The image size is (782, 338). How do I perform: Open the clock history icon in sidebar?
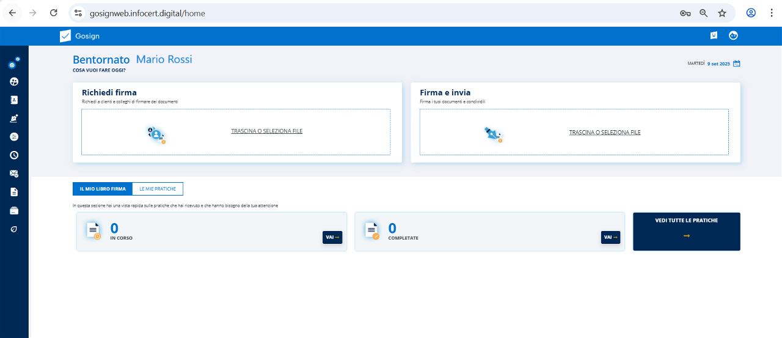(x=14, y=155)
